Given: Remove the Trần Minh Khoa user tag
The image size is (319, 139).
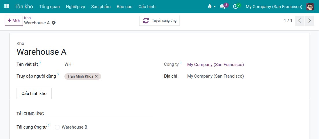Looking at the screenshot, I should point(97,76).
